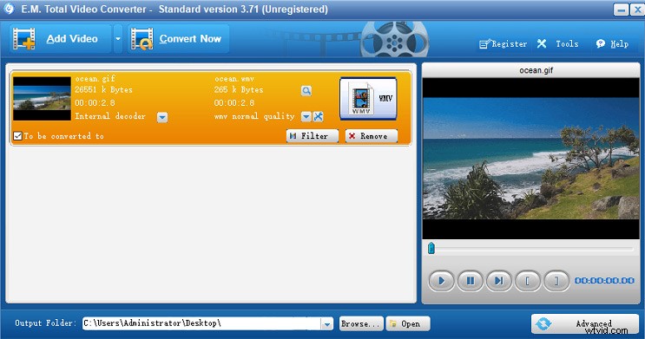Click the preview video image
The image size is (645, 339).
tap(531, 158)
